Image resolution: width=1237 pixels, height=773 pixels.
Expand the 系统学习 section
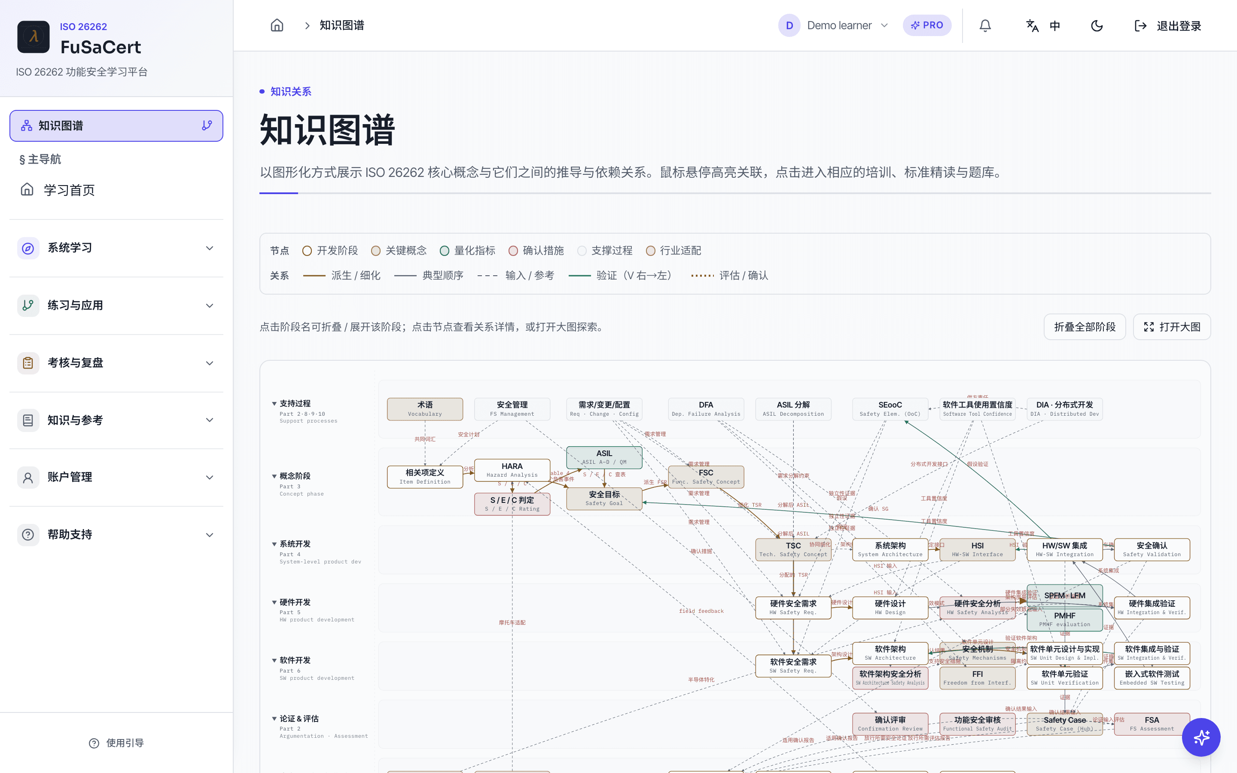click(x=116, y=248)
